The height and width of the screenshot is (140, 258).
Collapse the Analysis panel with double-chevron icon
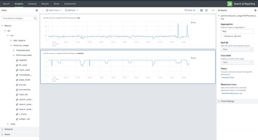[x=255, y=10]
